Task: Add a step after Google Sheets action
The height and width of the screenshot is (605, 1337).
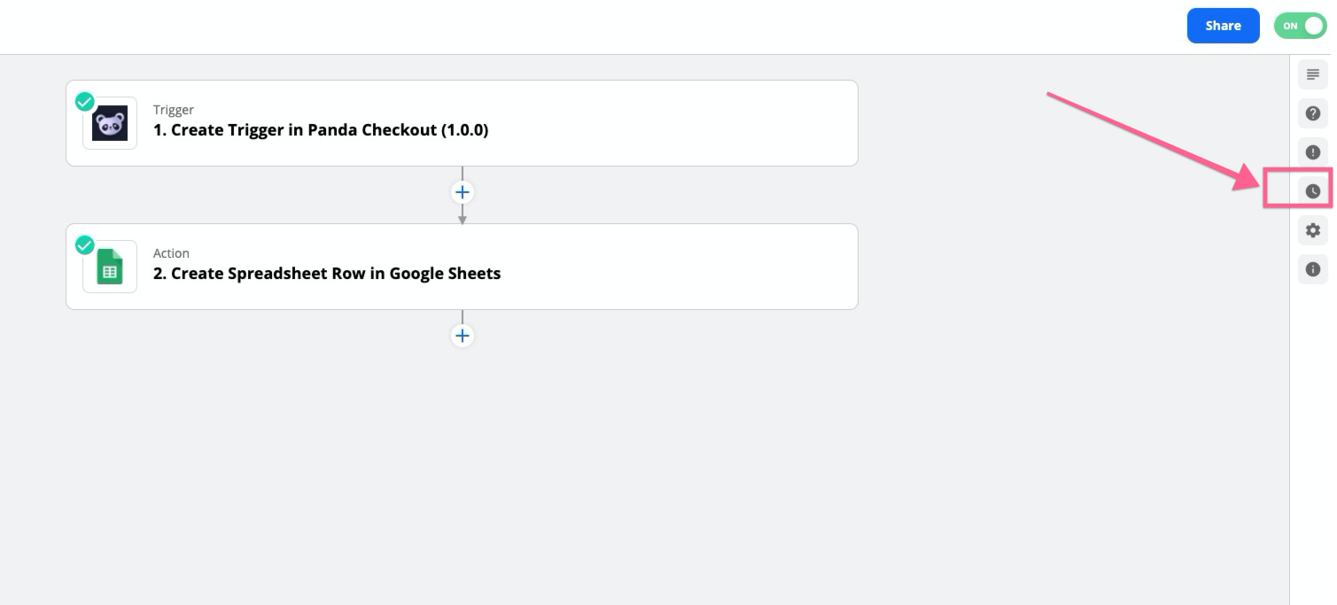Action: 463,336
